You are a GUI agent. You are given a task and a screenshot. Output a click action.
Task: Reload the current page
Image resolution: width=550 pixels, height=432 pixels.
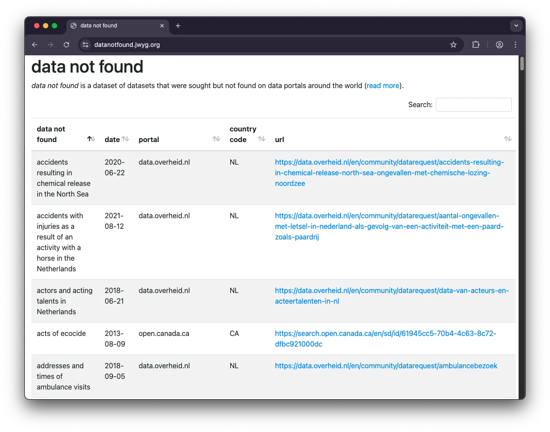66,45
